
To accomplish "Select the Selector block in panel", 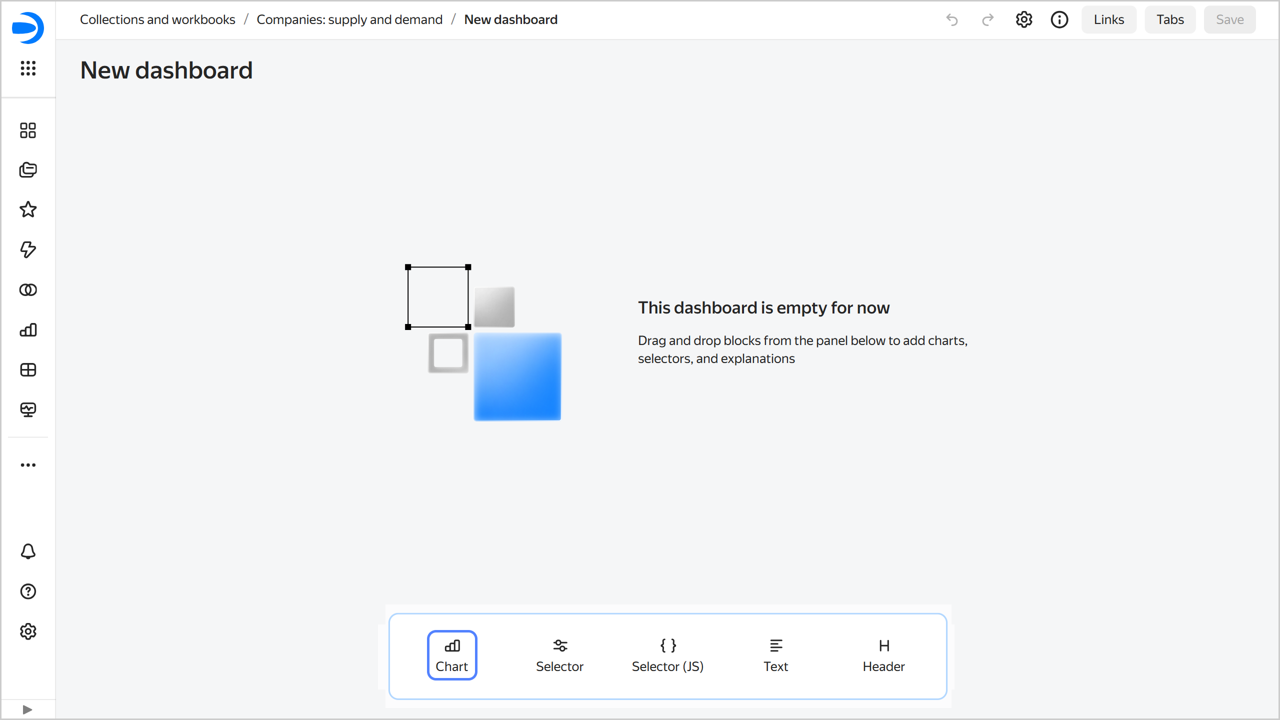I will coord(559,655).
